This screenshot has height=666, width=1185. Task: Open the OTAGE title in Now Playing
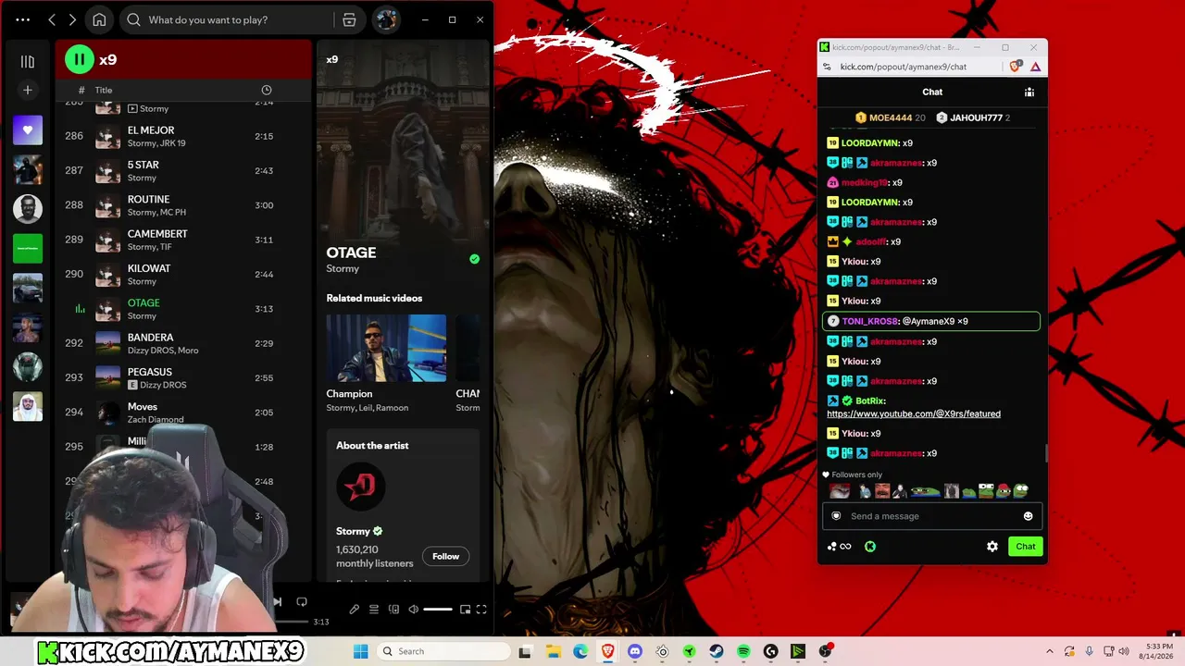351,253
